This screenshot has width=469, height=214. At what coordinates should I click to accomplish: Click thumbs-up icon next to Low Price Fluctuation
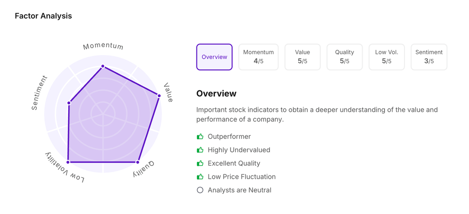tap(200, 176)
